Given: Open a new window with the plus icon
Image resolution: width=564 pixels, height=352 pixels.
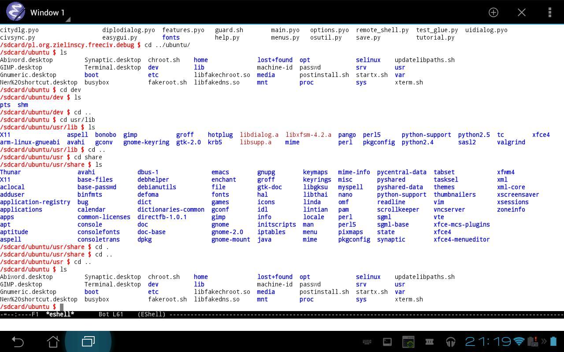Looking at the screenshot, I should pos(493,13).
